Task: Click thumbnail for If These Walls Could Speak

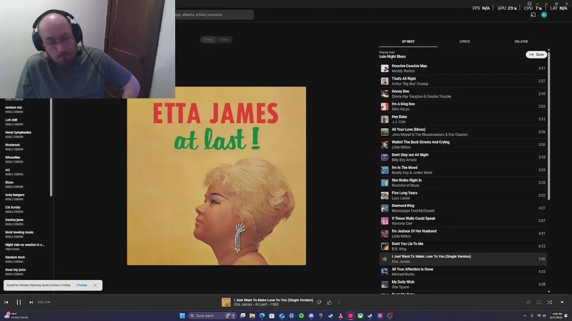Action: pos(384,221)
